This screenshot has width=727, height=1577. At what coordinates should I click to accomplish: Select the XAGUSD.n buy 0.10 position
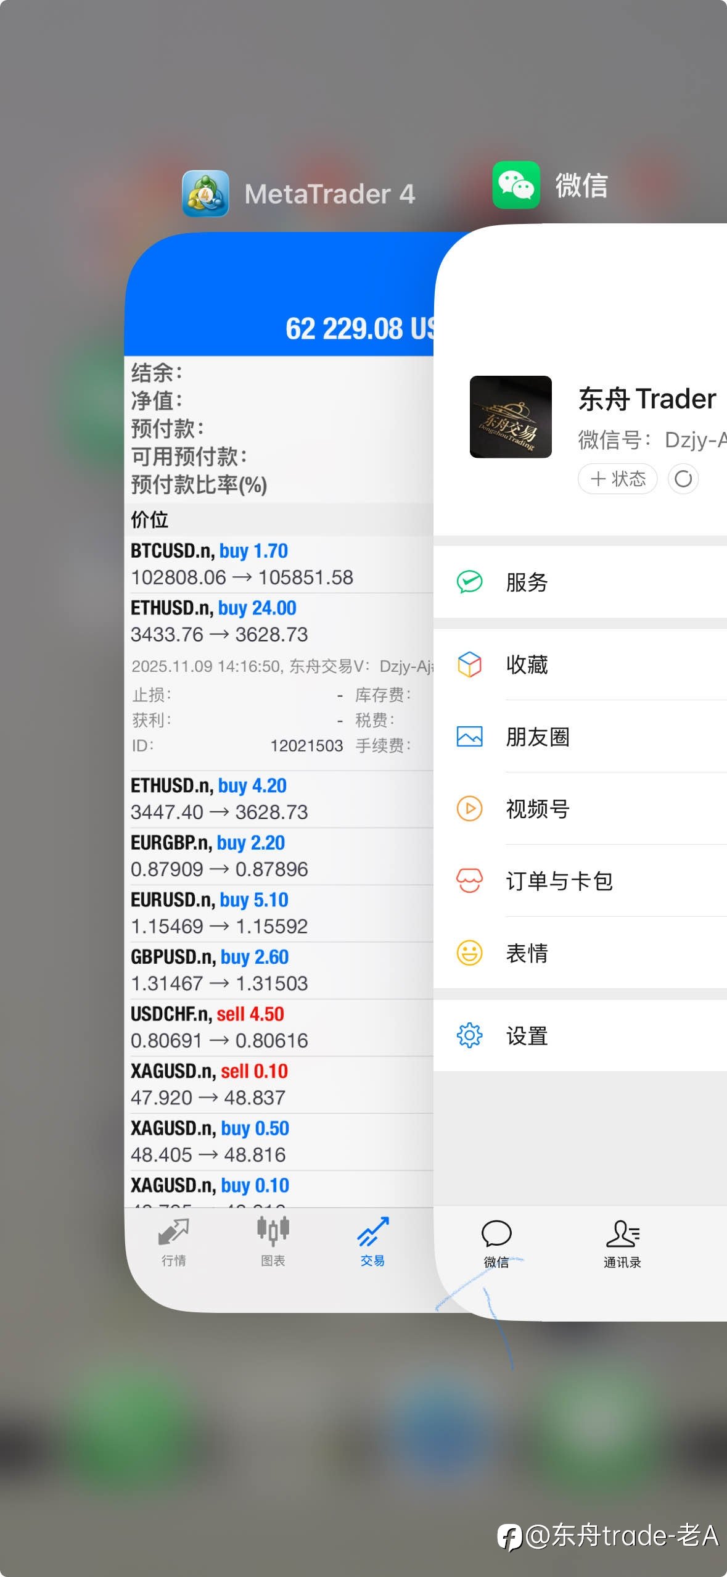279,1189
